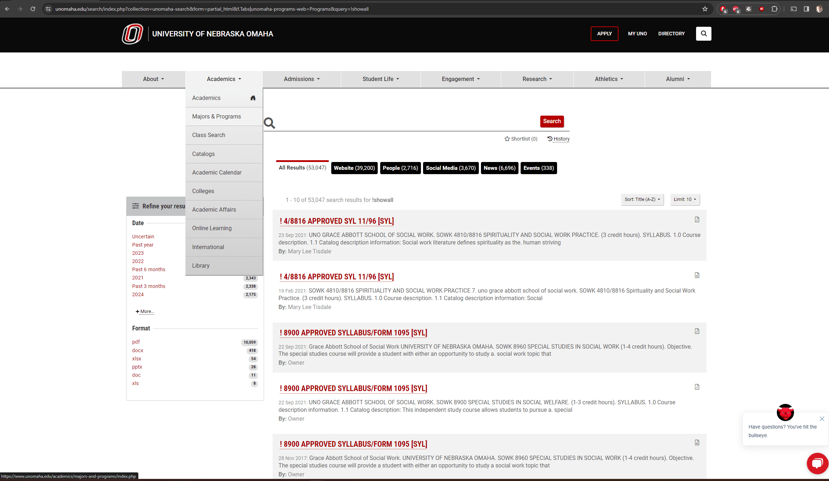Open the Limit: 10 dropdown

pyautogui.click(x=685, y=199)
